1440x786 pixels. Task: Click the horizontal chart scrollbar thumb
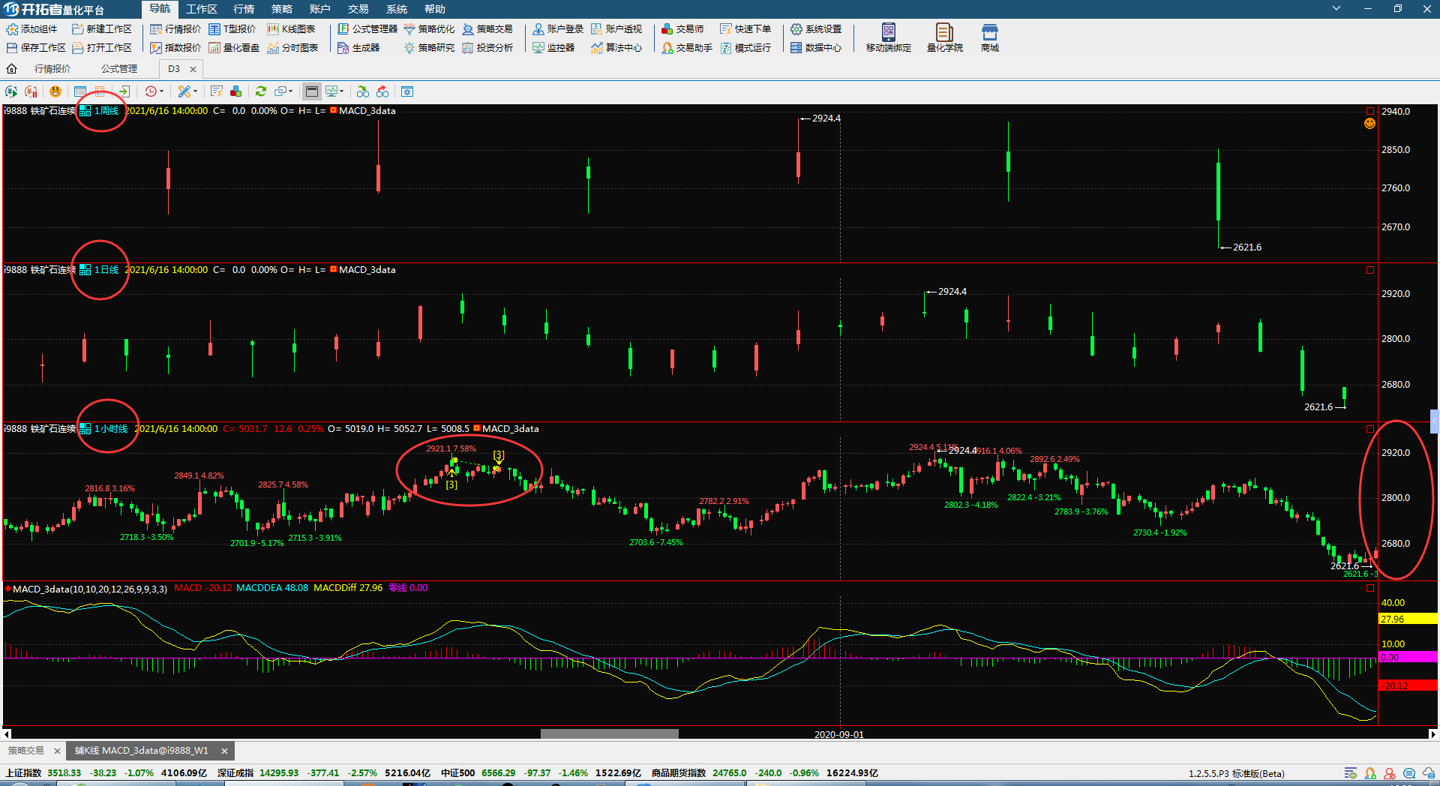click(609, 734)
